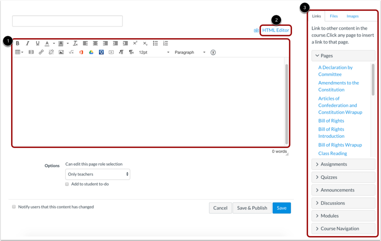
Task: Click the superscript icon
Action: tap(135, 43)
